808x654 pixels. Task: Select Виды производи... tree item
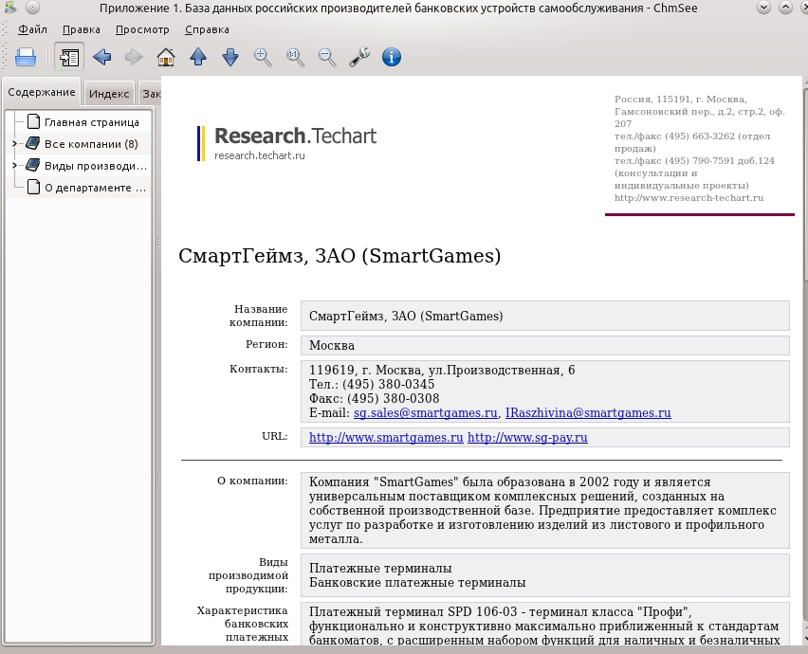96,166
